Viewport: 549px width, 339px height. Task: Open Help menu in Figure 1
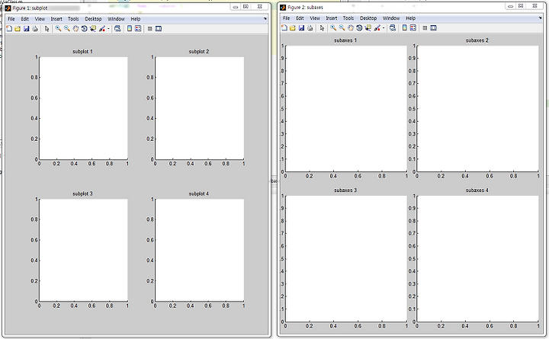click(x=136, y=19)
